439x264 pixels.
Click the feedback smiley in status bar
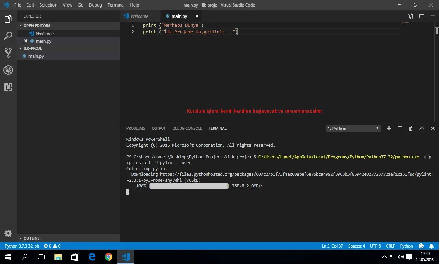pos(421,246)
